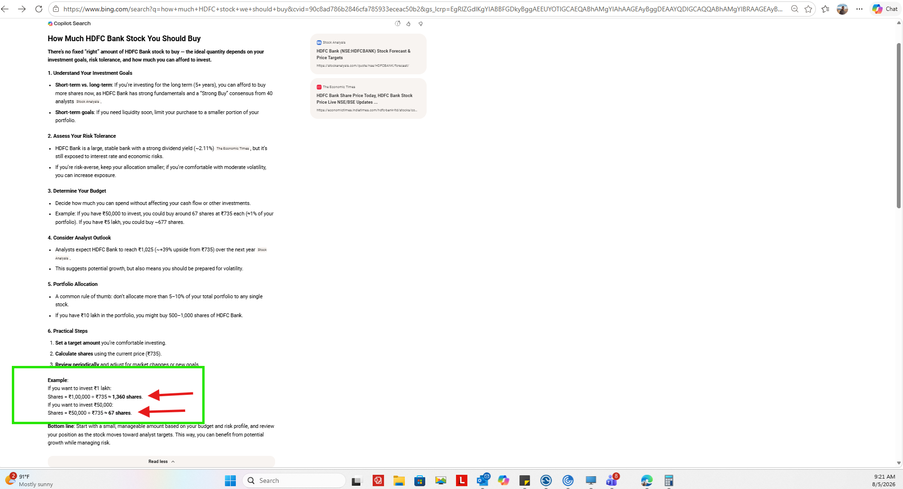Viewport: 903px width, 489px height.
Task: Click the page vertical scrollbar thumb
Action: (899, 125)
